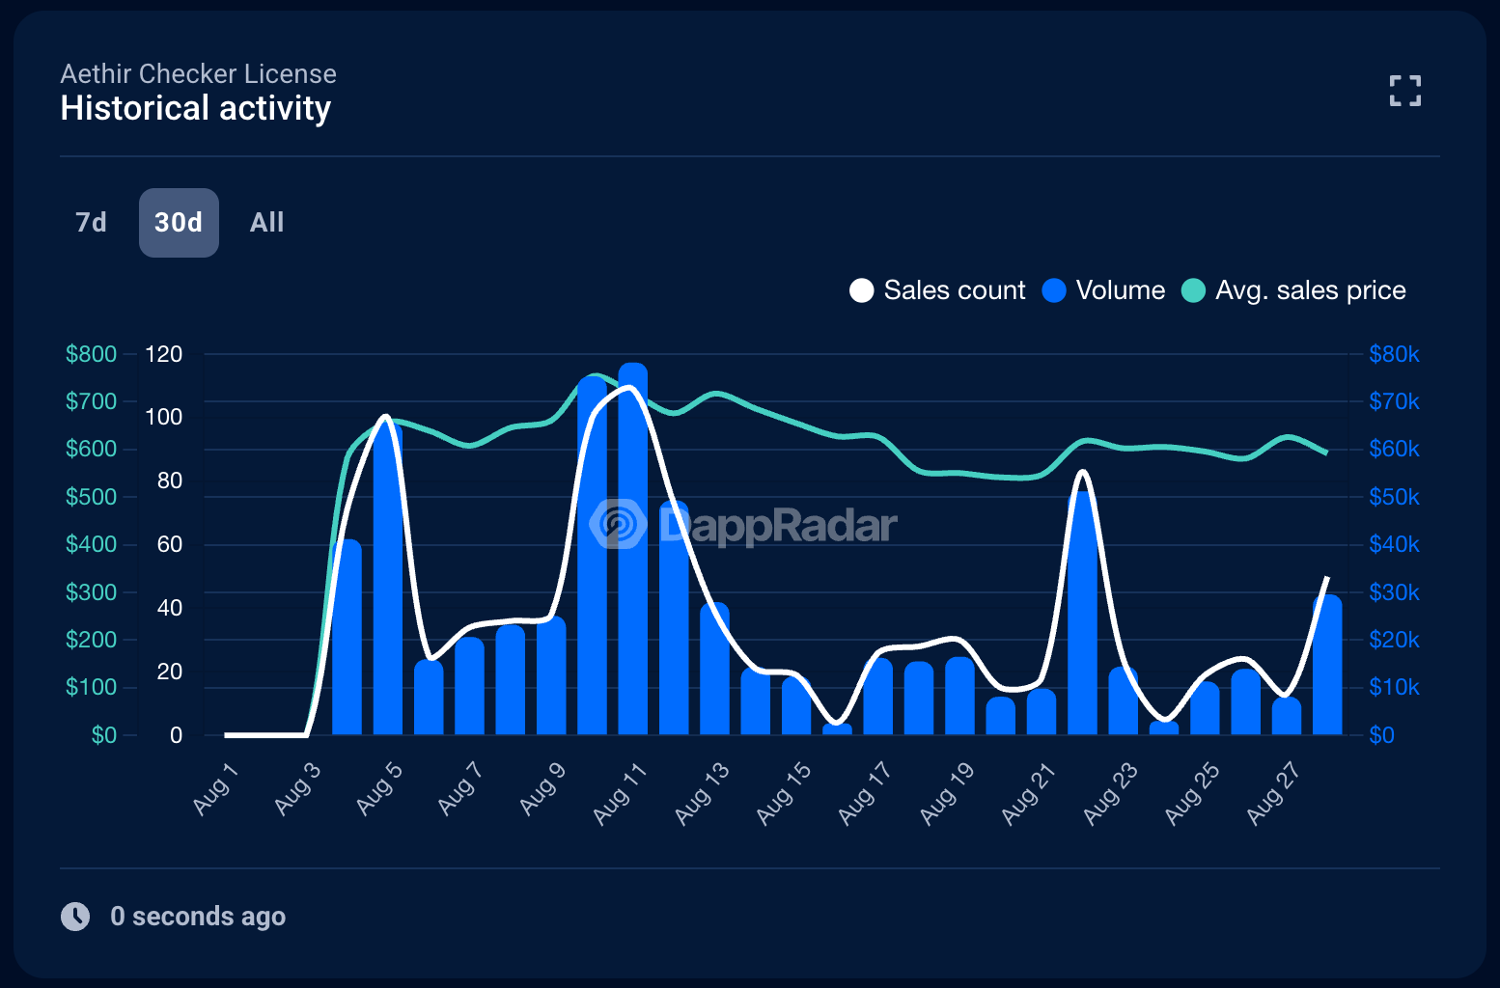
Task: Switch to the 7d time range tab
Action: pyautogui.click(x=89, y=223)
